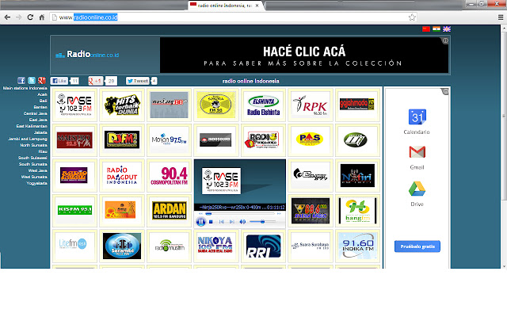Open the PAS FM station tile
This screenshot has height=317, width=507.
(311, 140)
